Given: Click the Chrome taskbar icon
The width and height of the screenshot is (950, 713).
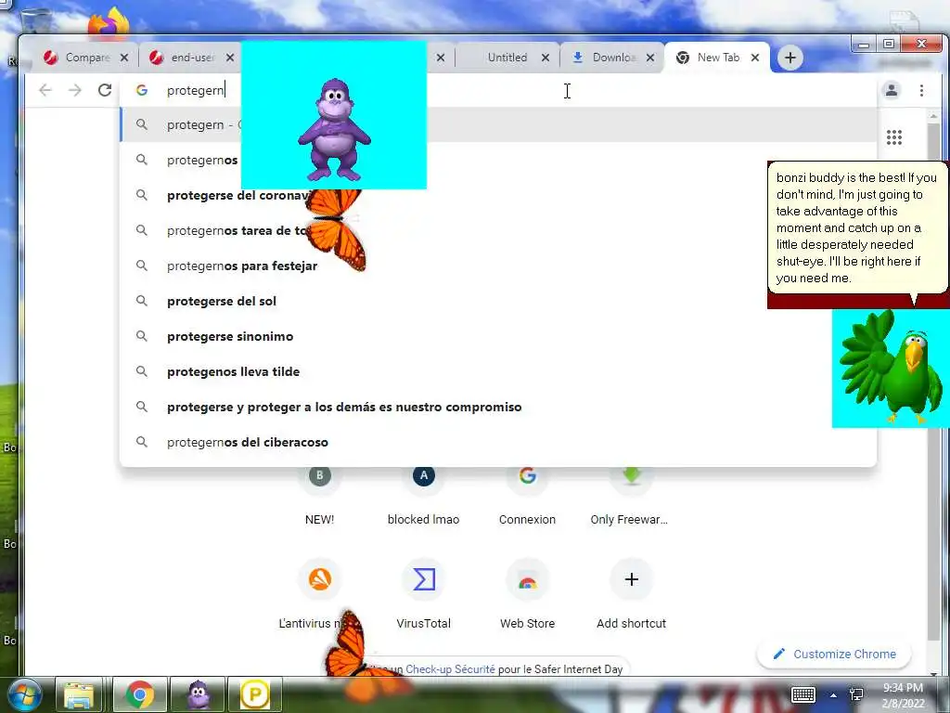Looking at the screenshot, I should [139, 694].
